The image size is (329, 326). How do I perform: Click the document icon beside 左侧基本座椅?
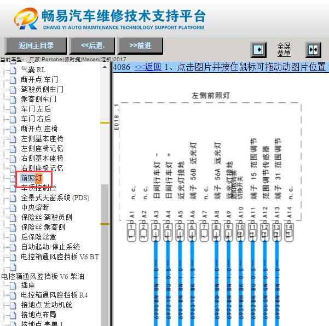click(x=13, y=139)
